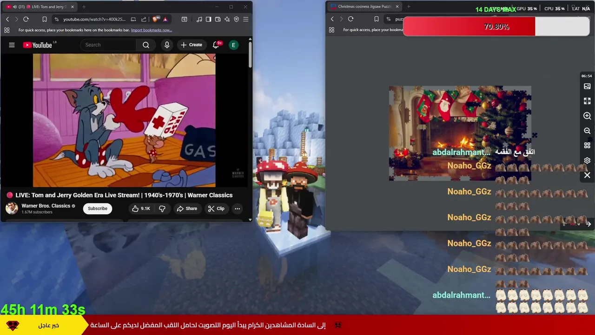
Task: Share the Tom and Jerry live stream
Action: 187,208
